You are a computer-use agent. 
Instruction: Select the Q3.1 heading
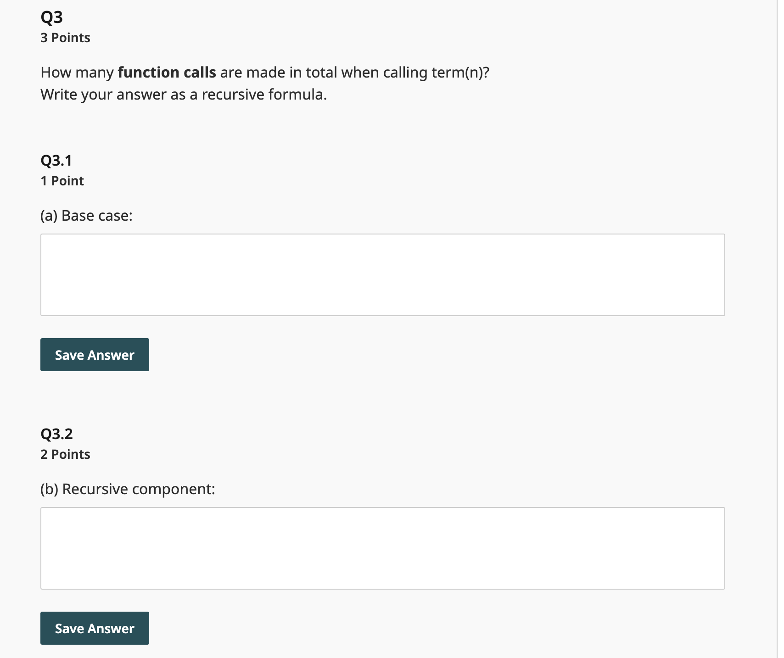coord(56,160)
